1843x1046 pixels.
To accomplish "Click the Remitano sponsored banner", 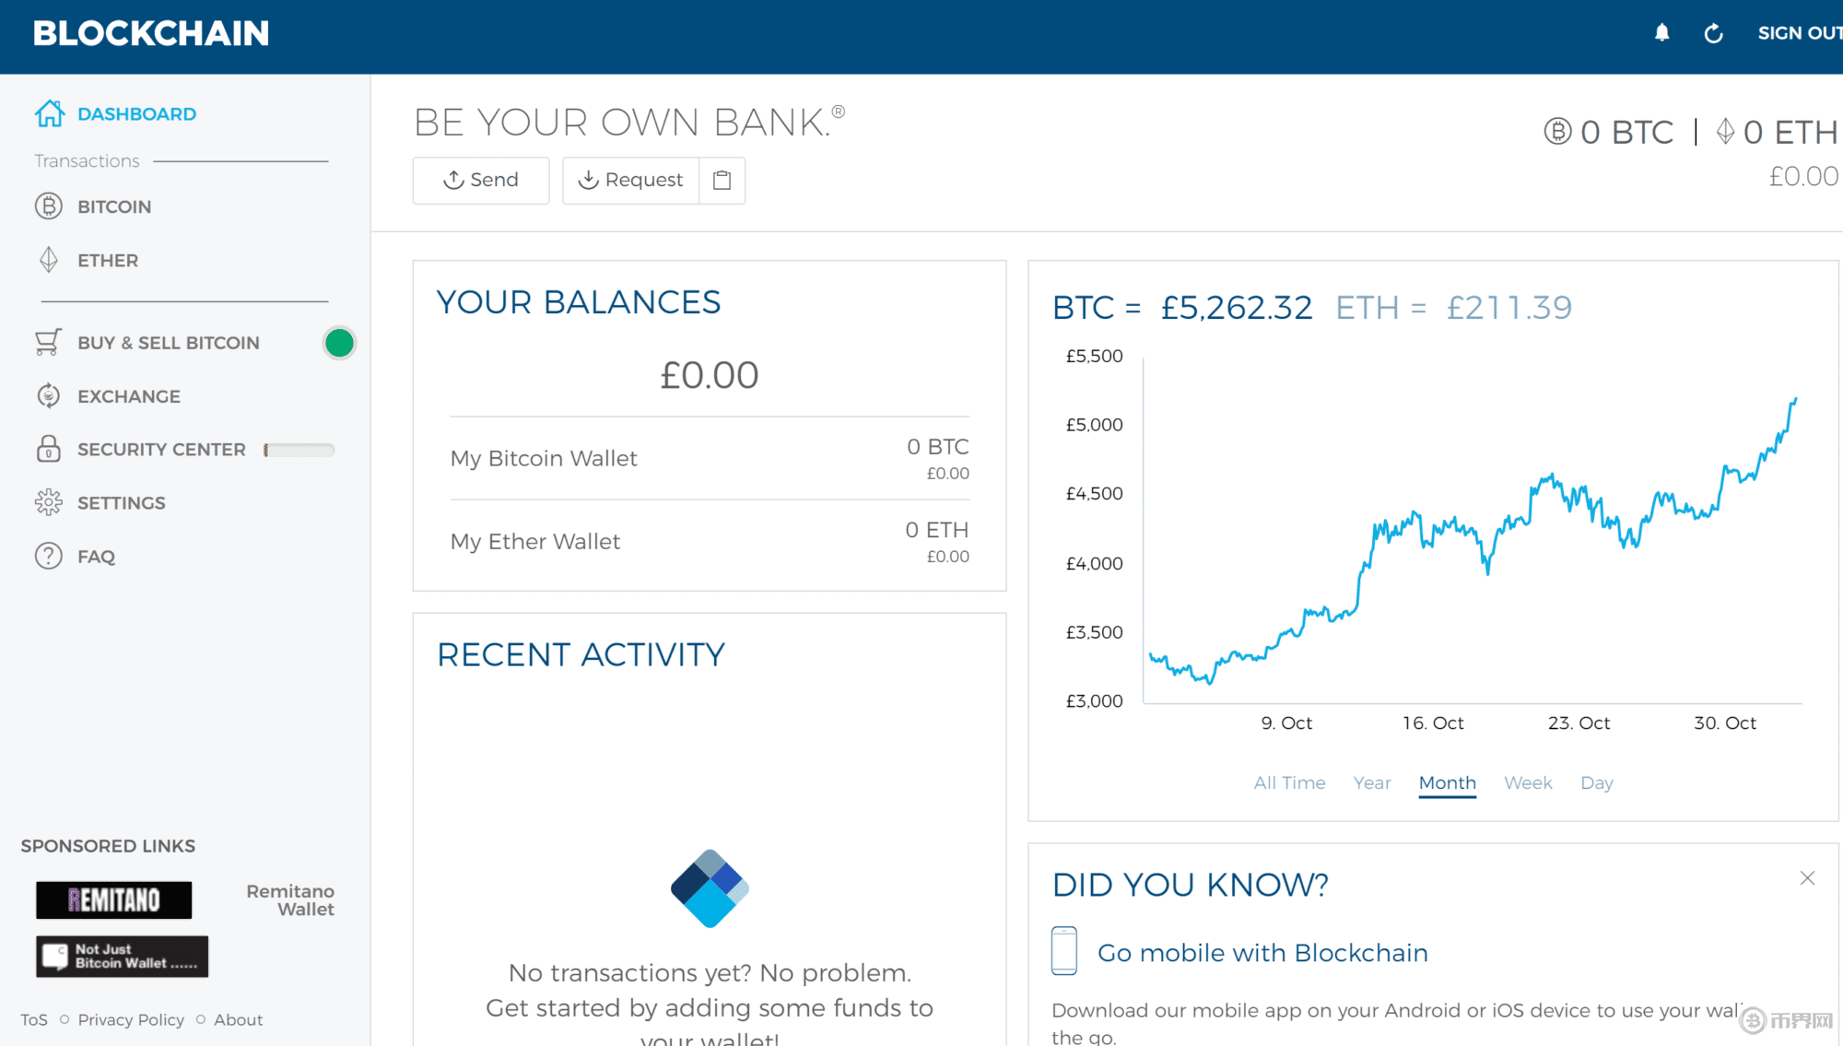I will pos(114,899).
